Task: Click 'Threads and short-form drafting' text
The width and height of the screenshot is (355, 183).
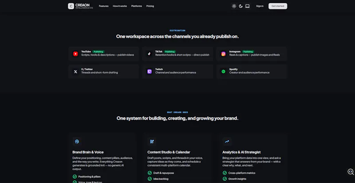Action: [99, 72]
